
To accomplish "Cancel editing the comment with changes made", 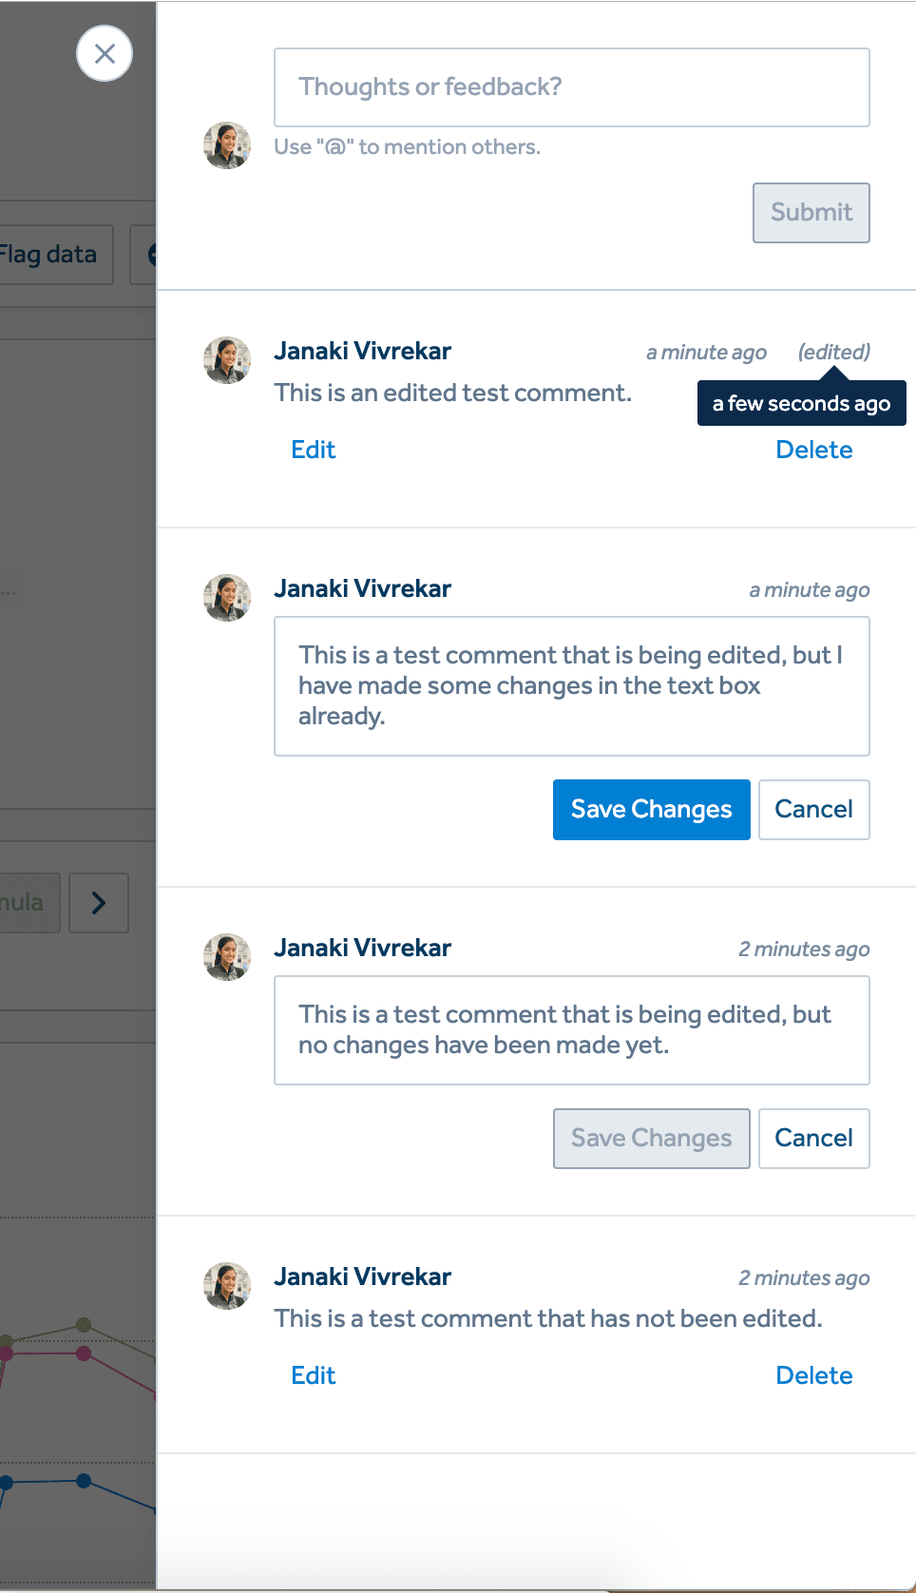I will [813, 810].
